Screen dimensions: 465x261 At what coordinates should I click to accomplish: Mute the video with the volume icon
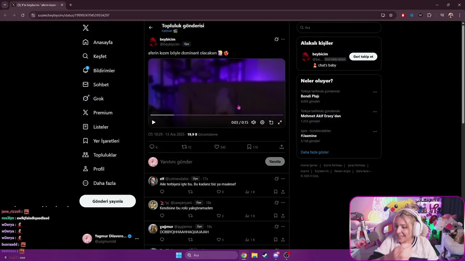tap(254, 123)
